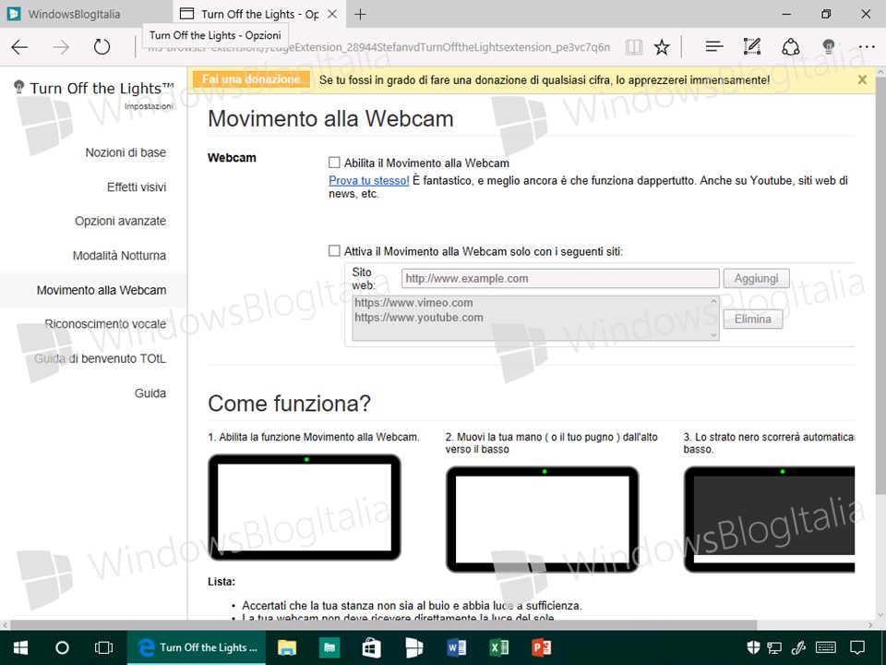Open Effetti visivi settings section
Viewport: 886px width, 665px height.
[137, 187]
